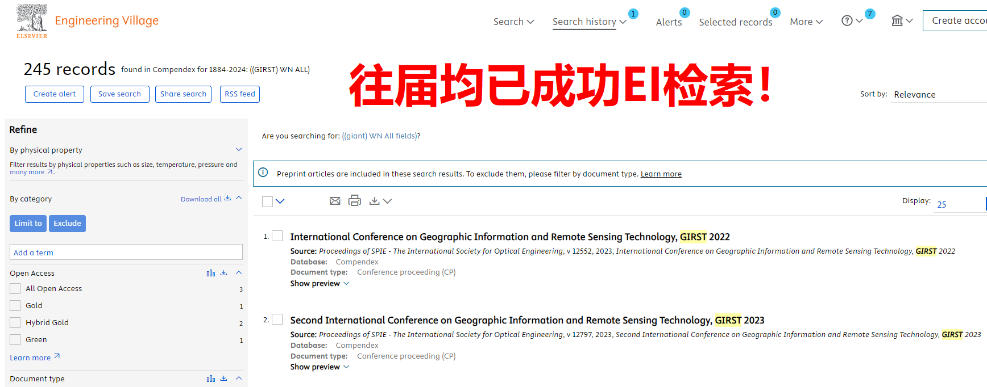
Task: Click the Elsevier tree logo
Action: click(x=32, y=21)
